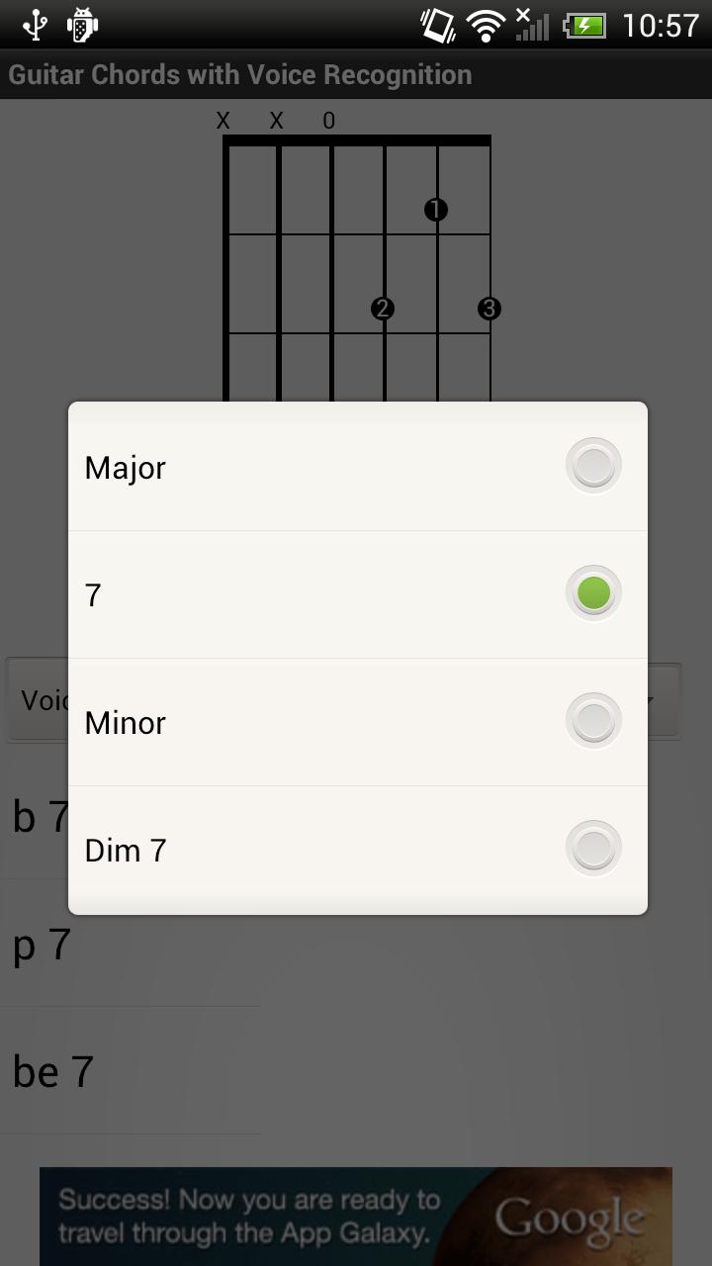
Task: Tap the battery charging icon
Action: coord(583,25)
